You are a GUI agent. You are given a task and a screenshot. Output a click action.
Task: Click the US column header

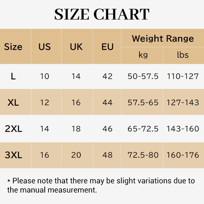pyautogui.click(x=45, y=47)
